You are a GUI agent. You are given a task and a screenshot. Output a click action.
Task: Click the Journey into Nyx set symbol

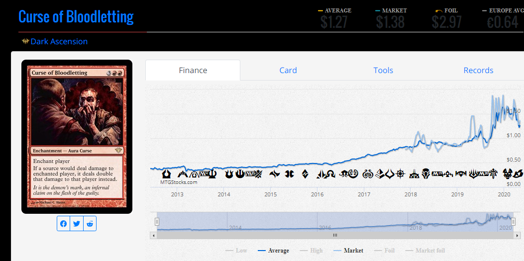[x=240, y=174]
